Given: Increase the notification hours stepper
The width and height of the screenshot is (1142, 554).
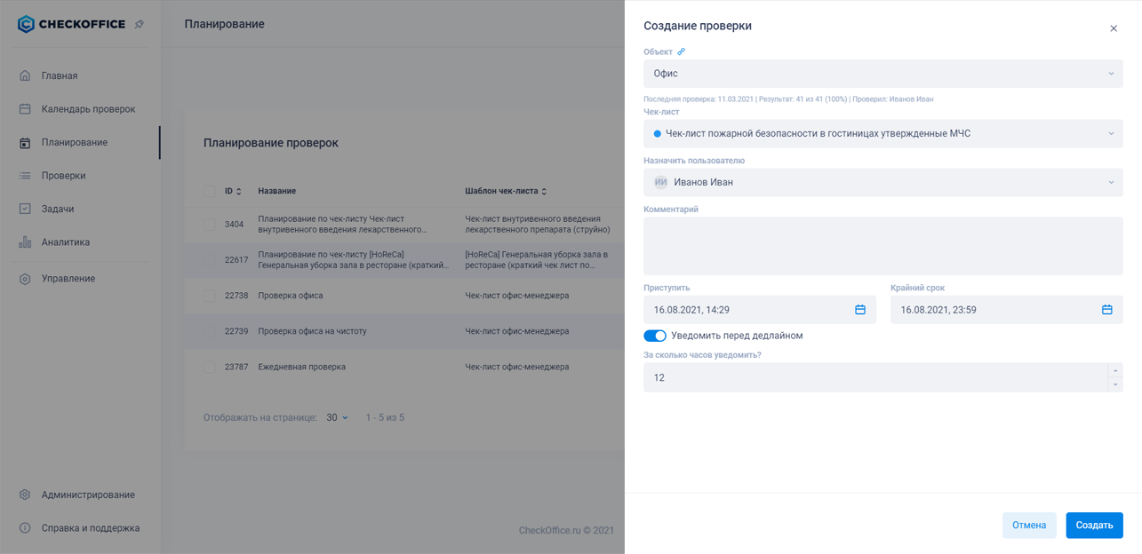Looking at the screenshot, I should pyautogui.click(x=1115, y=371).
